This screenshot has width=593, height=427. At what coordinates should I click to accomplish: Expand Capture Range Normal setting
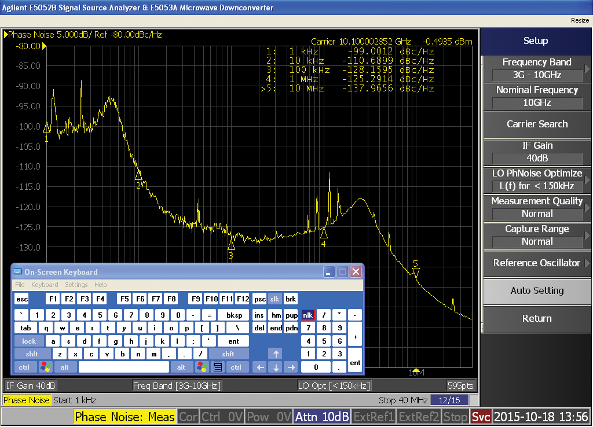pos(537,235)
